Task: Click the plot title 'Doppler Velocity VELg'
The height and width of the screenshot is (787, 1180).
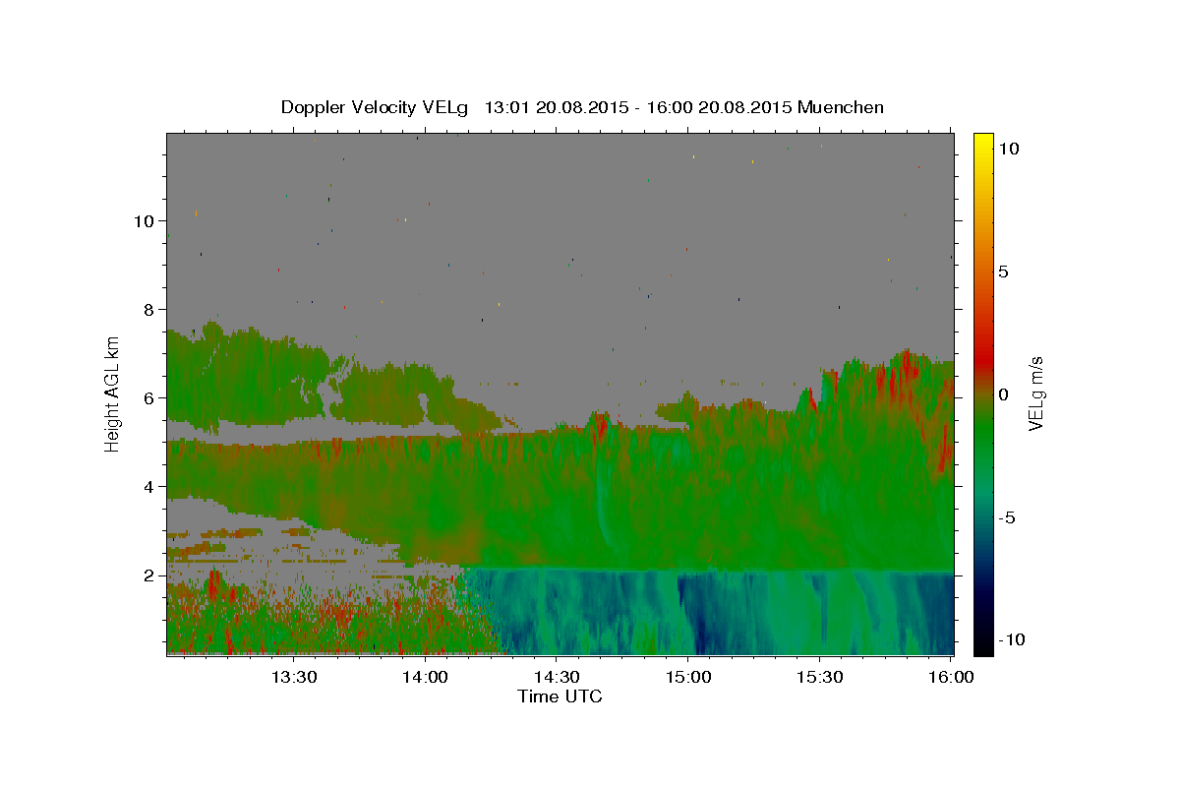Action: (x=377, y=107)
